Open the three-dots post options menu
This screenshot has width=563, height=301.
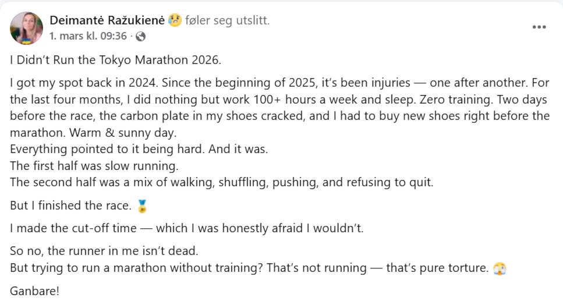tap(539, 27)
